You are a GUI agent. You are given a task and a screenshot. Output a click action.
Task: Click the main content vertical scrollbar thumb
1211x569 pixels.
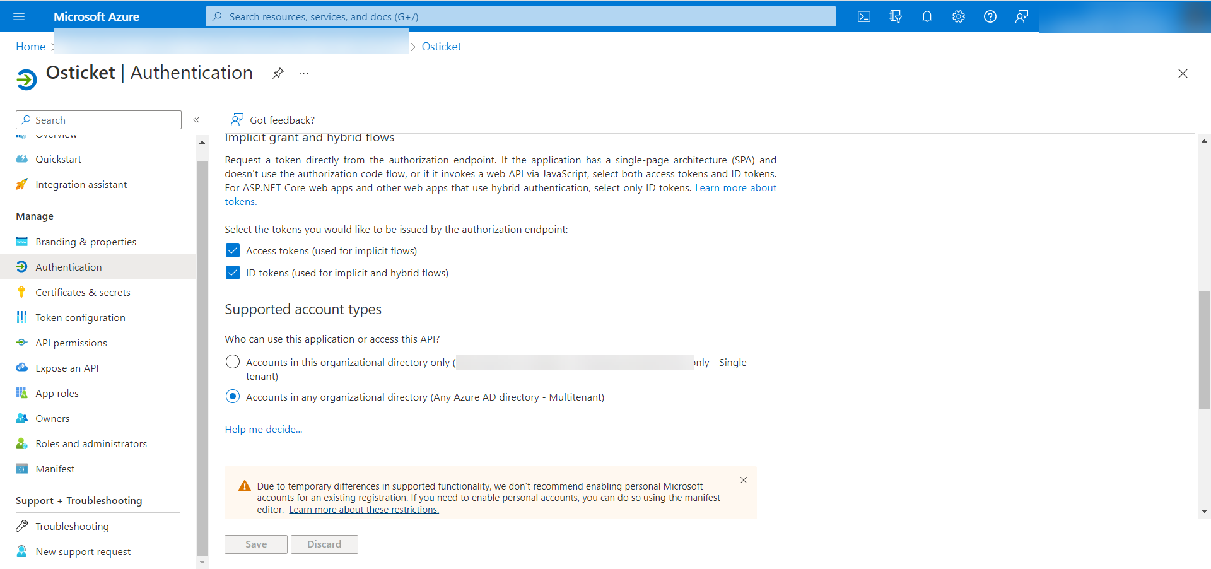pyautogui.click(x=1204, y=350)
